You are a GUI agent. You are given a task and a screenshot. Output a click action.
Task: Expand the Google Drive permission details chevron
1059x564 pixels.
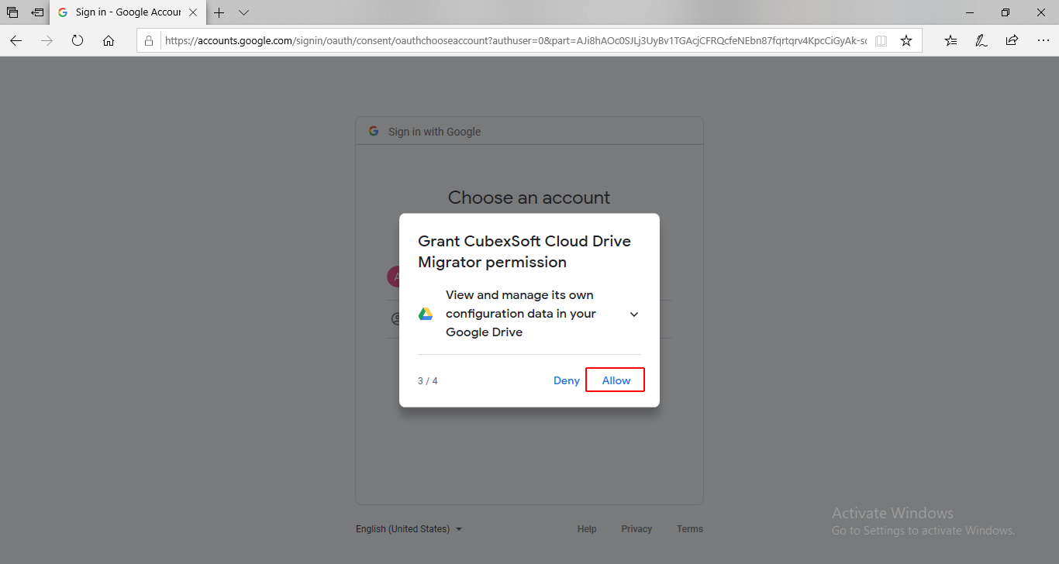click(x=634, y=315)
